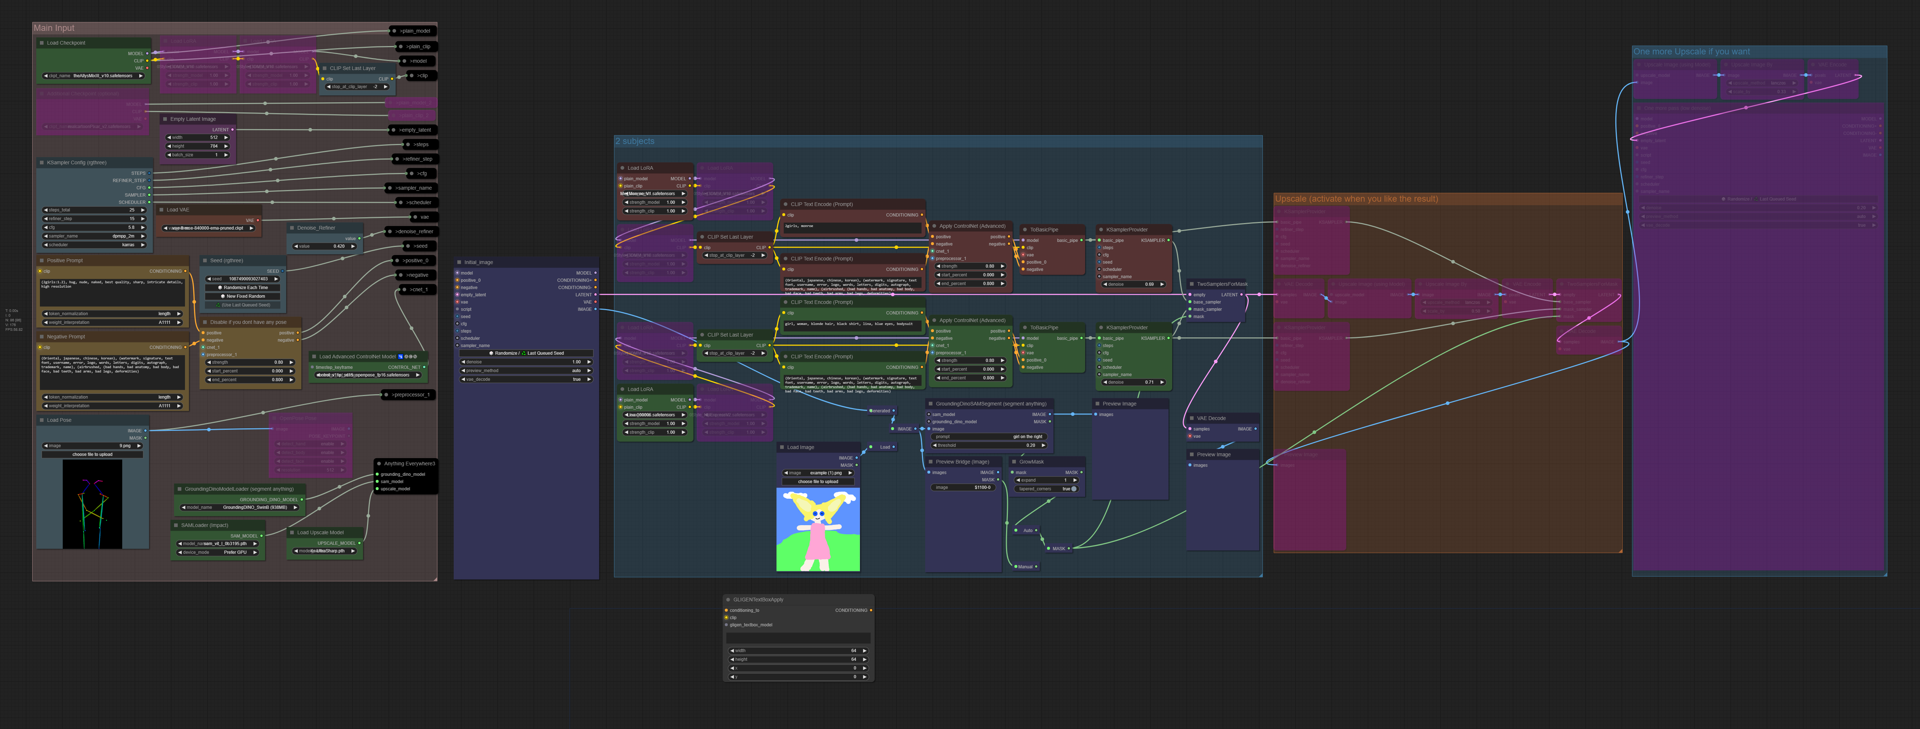This screenshot has width=1920, height=729.
Task: Click threshold slider in GroundingDinoSAMSegment
Action: pos(989,446)
